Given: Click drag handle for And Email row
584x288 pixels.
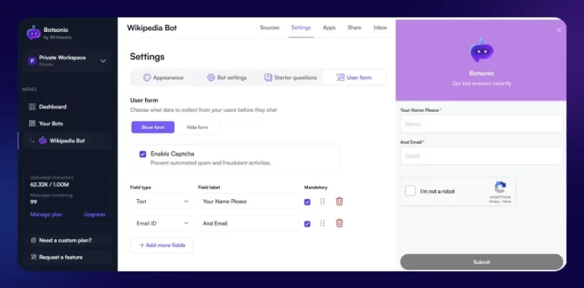Looking at the screenshot, I should point(322,223).
